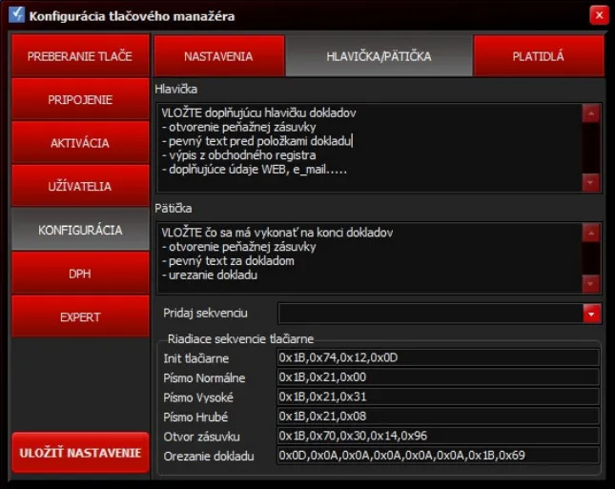Click the Hlavička scrollbar up arrow
This screenshot has height=489, width=615.
(x=591, y=113)
